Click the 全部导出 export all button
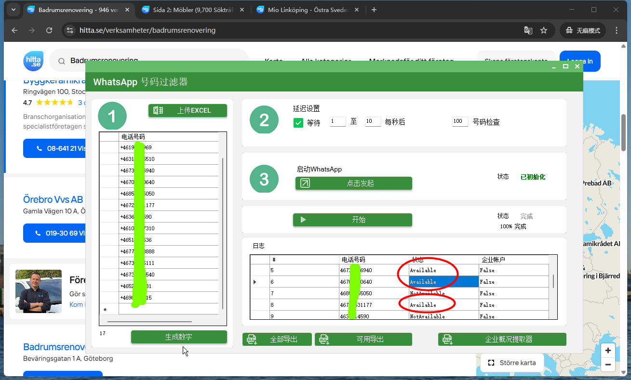 277,339
